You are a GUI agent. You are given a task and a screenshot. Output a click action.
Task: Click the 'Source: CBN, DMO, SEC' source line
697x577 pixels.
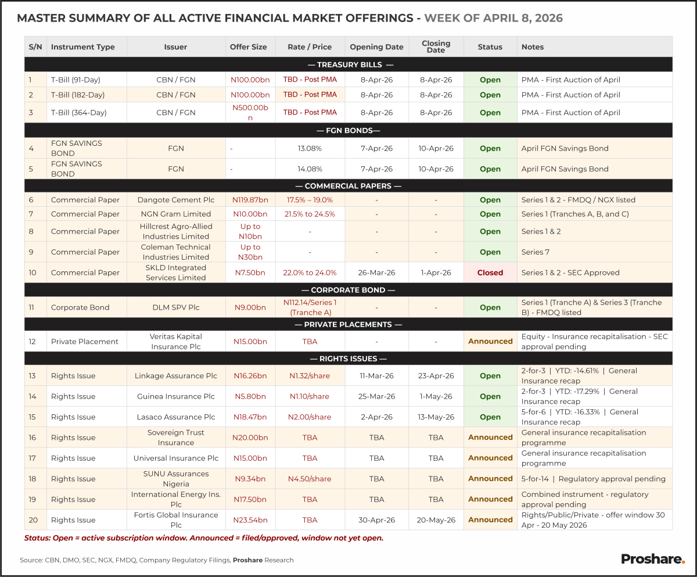coord(157,560)
